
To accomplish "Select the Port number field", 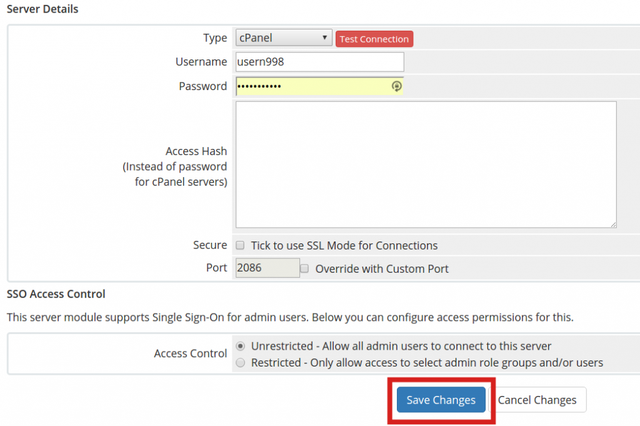I will [x=267, y=268].
